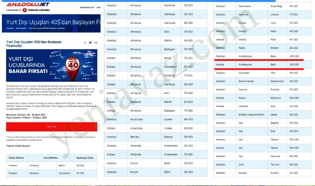Click the Twitter share icon

pyautogui.click(x=90, y=43)
